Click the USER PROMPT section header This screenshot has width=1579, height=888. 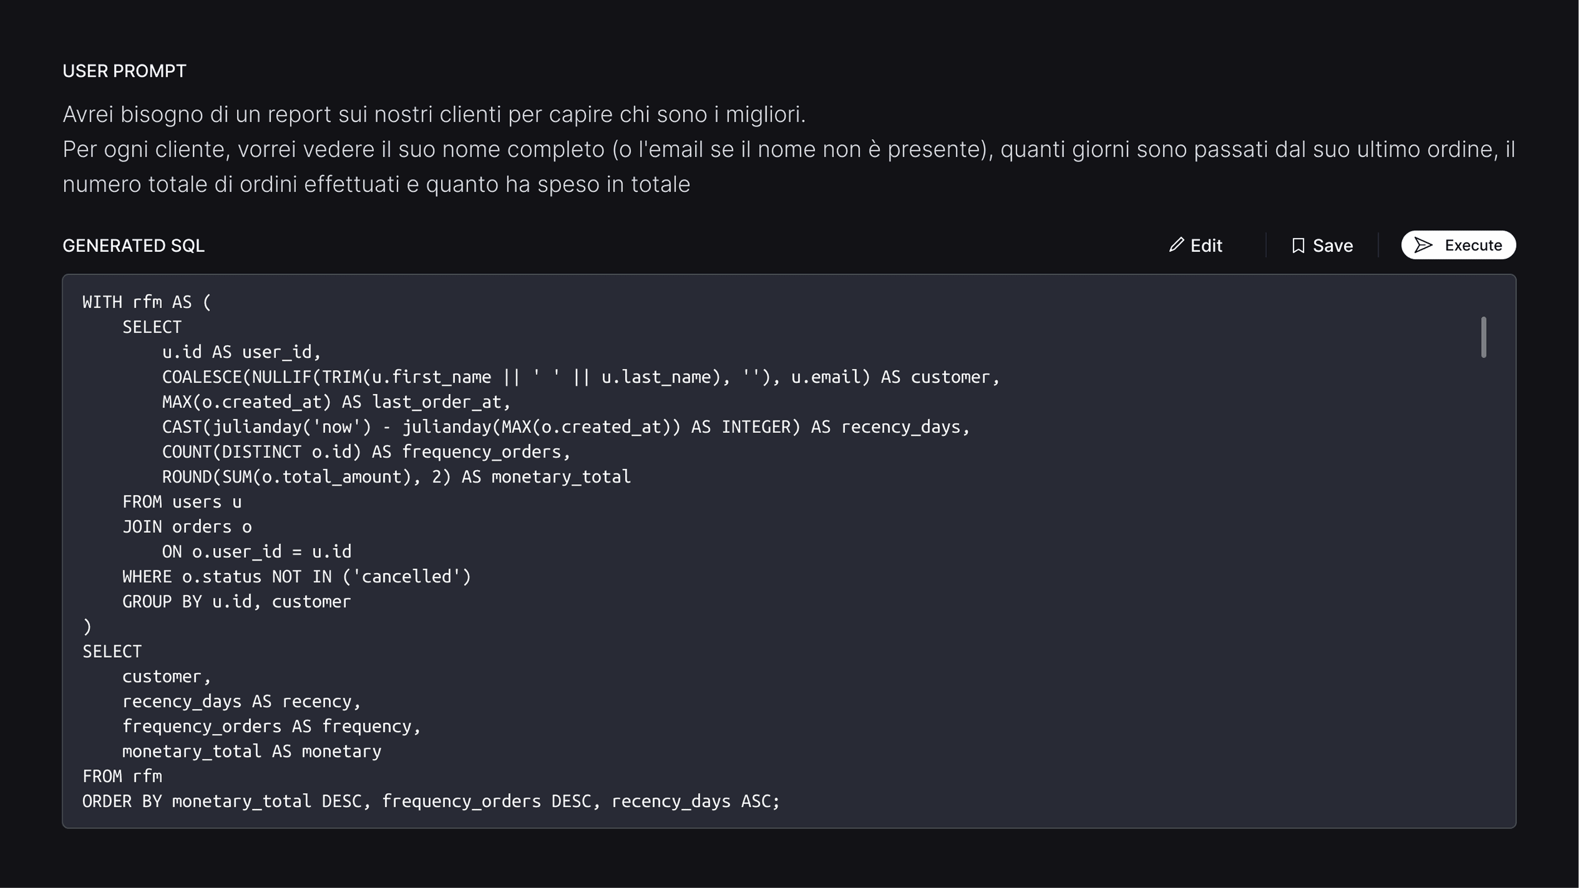point(124,71)
